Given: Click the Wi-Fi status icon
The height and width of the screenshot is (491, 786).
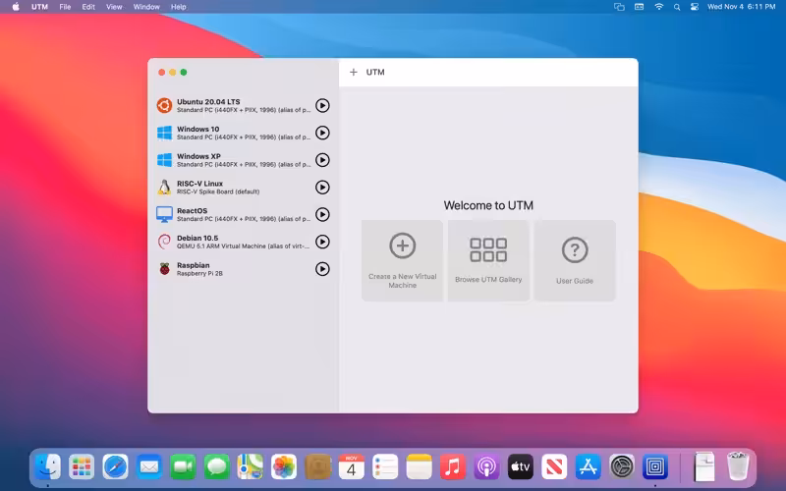Looking at the screenshot, I should coord(658,7).
